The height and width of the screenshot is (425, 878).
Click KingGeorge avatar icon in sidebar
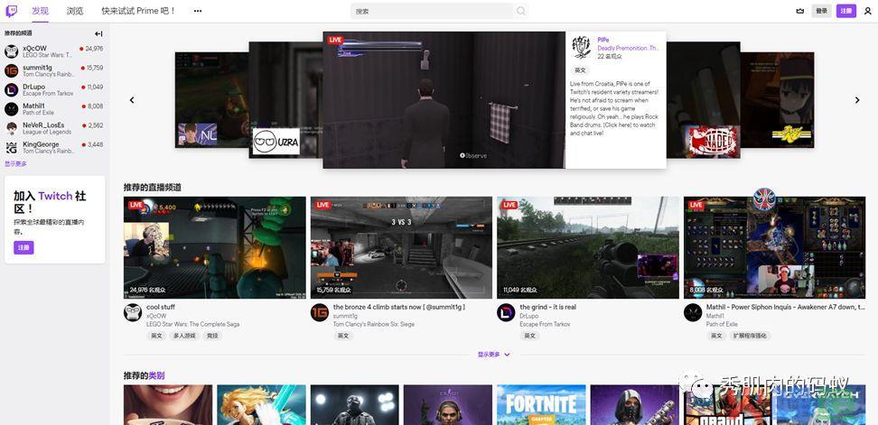click(x=11, y=148)
